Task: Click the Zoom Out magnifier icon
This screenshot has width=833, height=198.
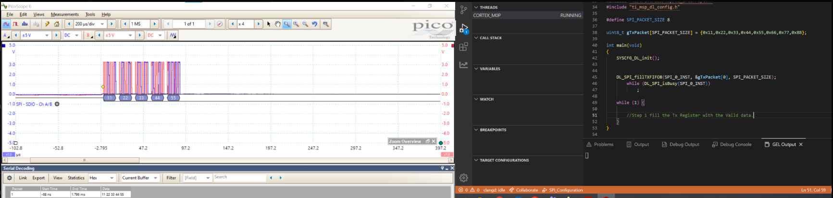Action: [305, 24]
